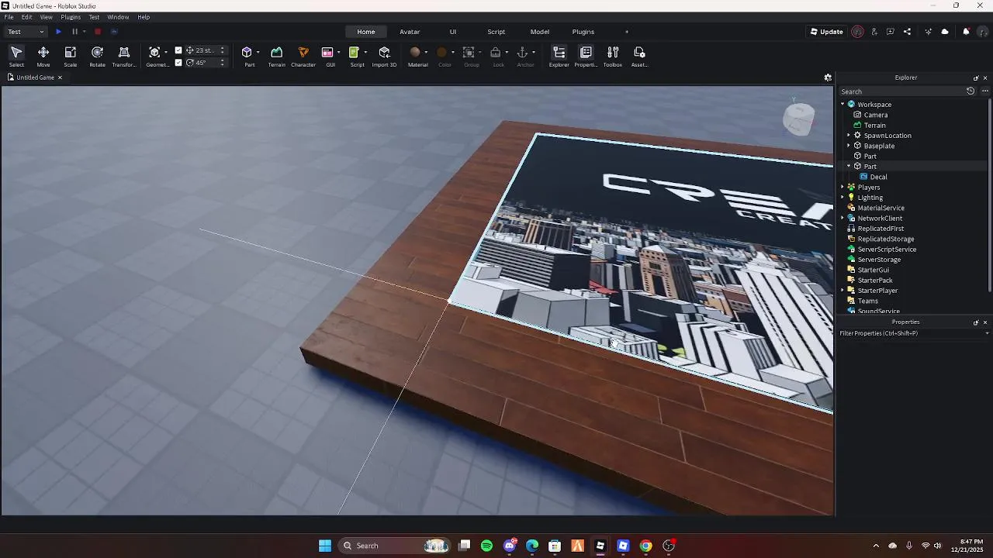
Task: Select ReplicatedStorage in Explorer
Action: tap(886, 239)
